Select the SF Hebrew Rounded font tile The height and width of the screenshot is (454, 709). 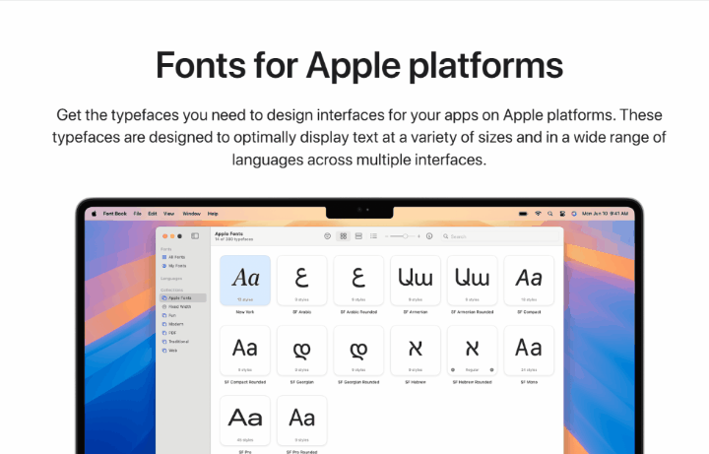(x=472, y=351)
